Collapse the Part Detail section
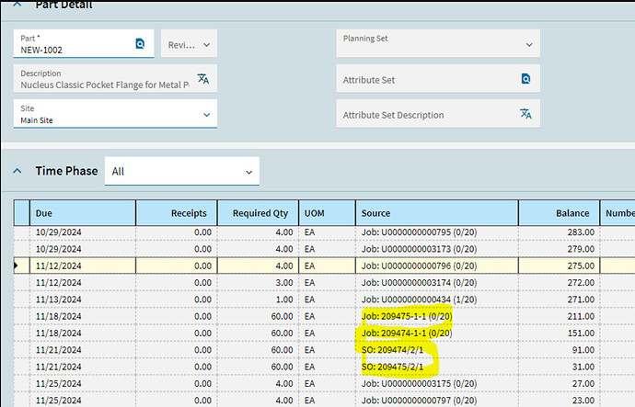The image size is (635, 407). pos(17,5)
